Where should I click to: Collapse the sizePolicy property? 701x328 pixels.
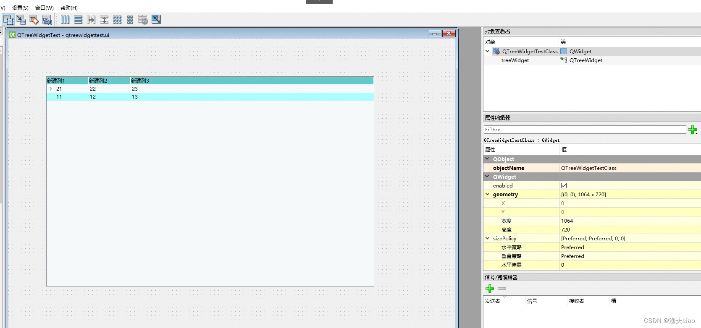(x=487, y=238)
